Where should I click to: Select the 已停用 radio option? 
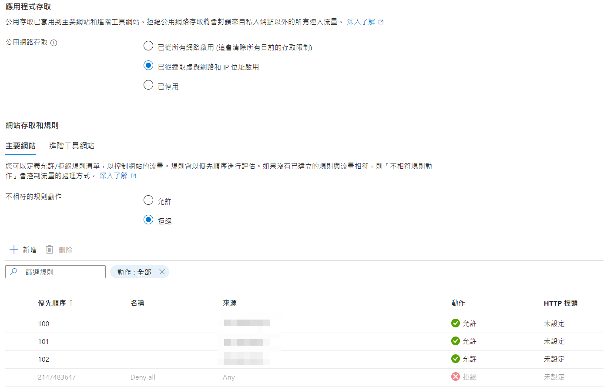tap(148, 85)
